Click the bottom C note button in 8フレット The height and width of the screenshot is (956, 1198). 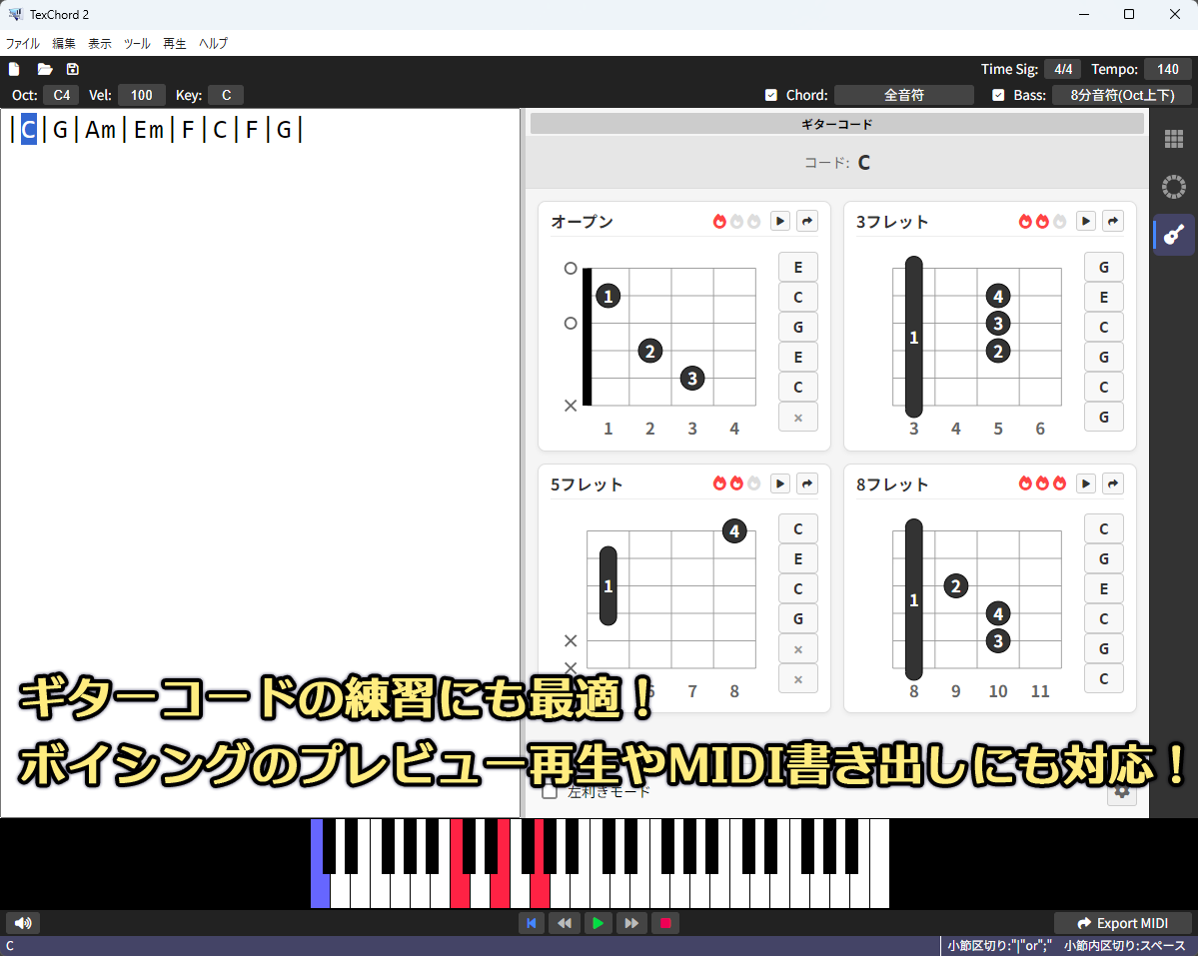click(1104, 679)
